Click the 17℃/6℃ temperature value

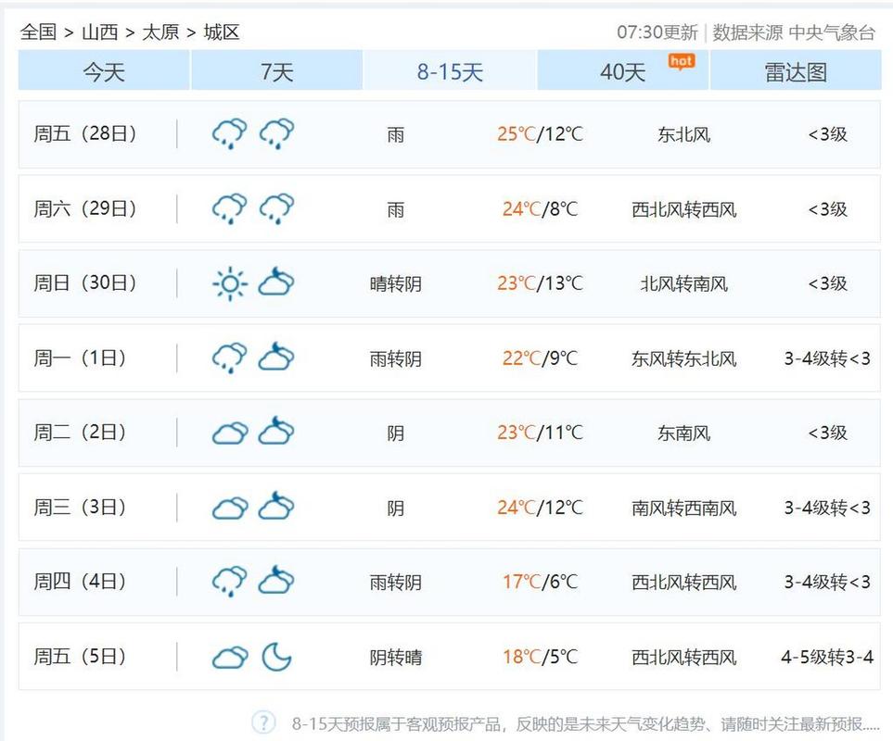[x=540, y=582]
